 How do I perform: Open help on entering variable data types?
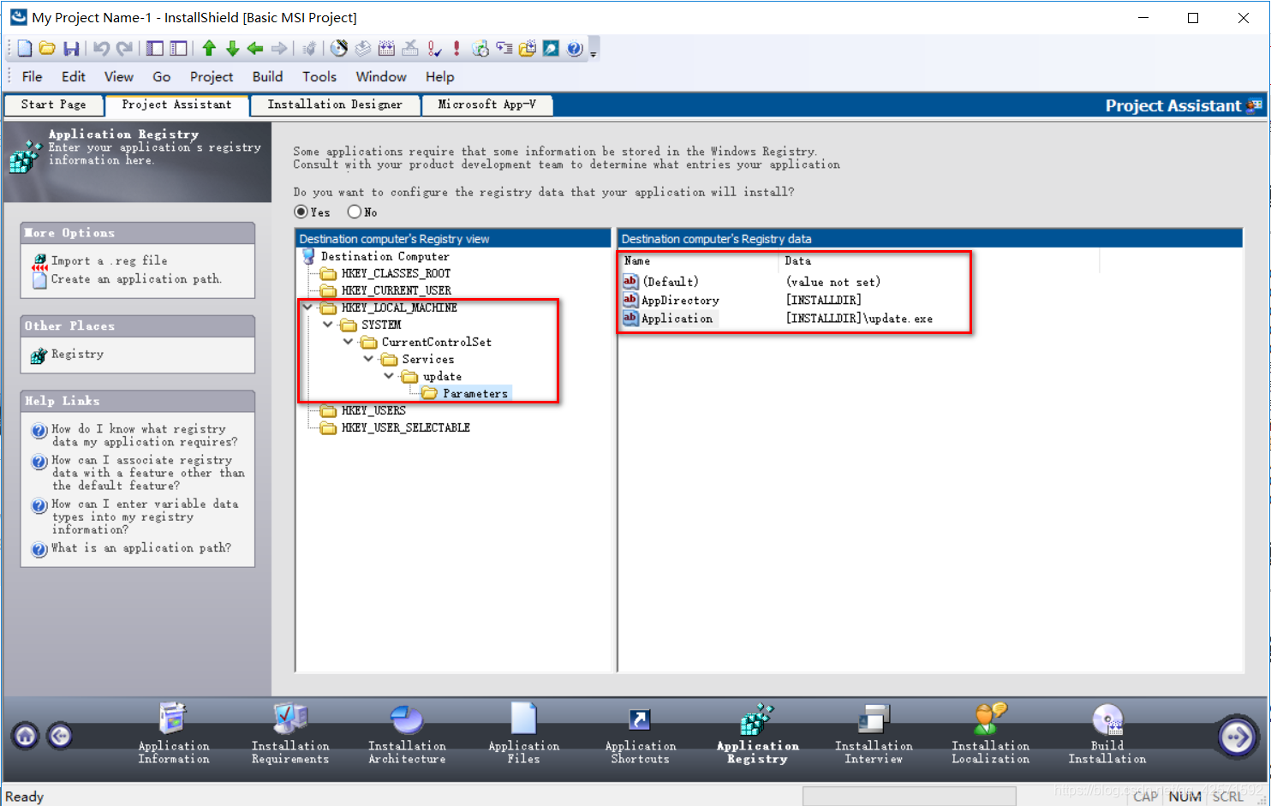(145, 516)
